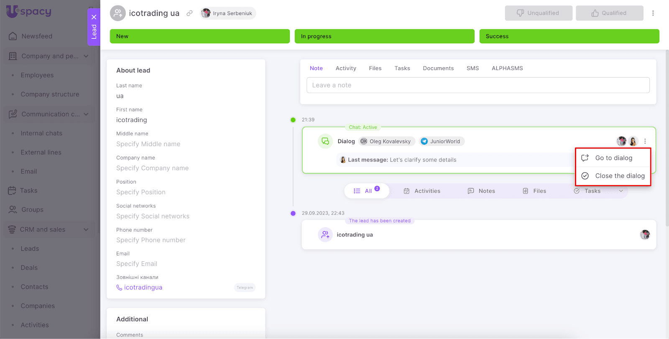
Task: Click the three-dot menu on Dialog card
Action: [x=645, y=142]
